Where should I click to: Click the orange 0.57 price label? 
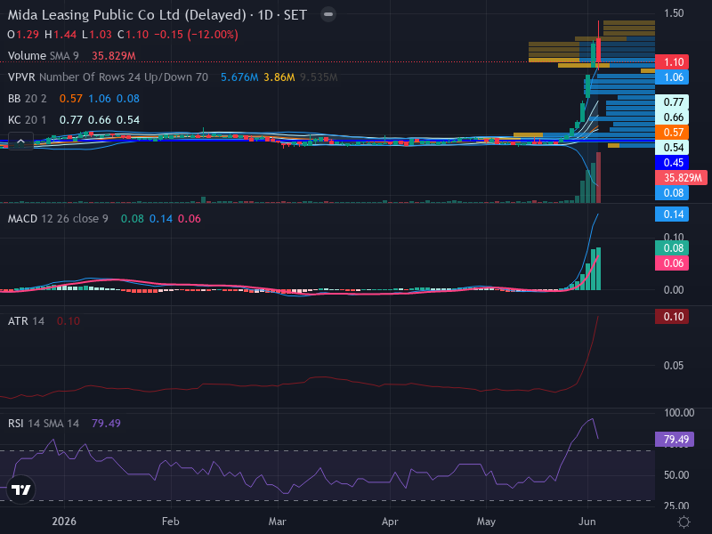tap(672, 132)
